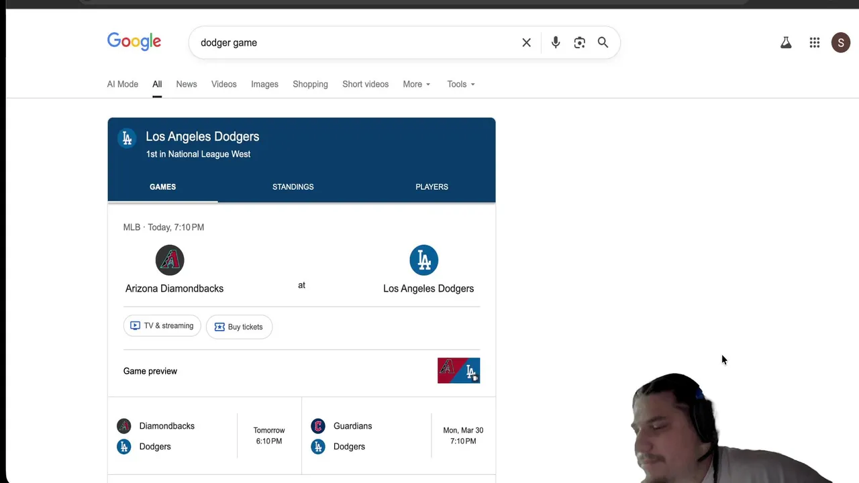Click Dodgers logo in tomorrow's game

[x=124, y=447]
